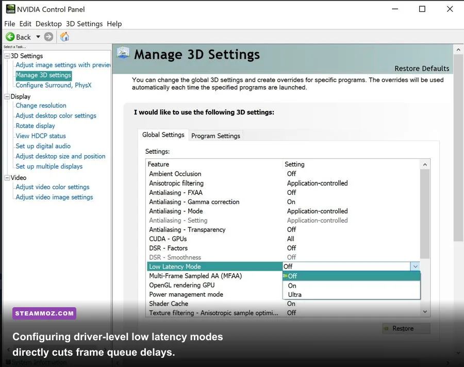Open the 3D Settings menu
The height and width of the screenshot is (367, 464).
[x=84, y=24]
